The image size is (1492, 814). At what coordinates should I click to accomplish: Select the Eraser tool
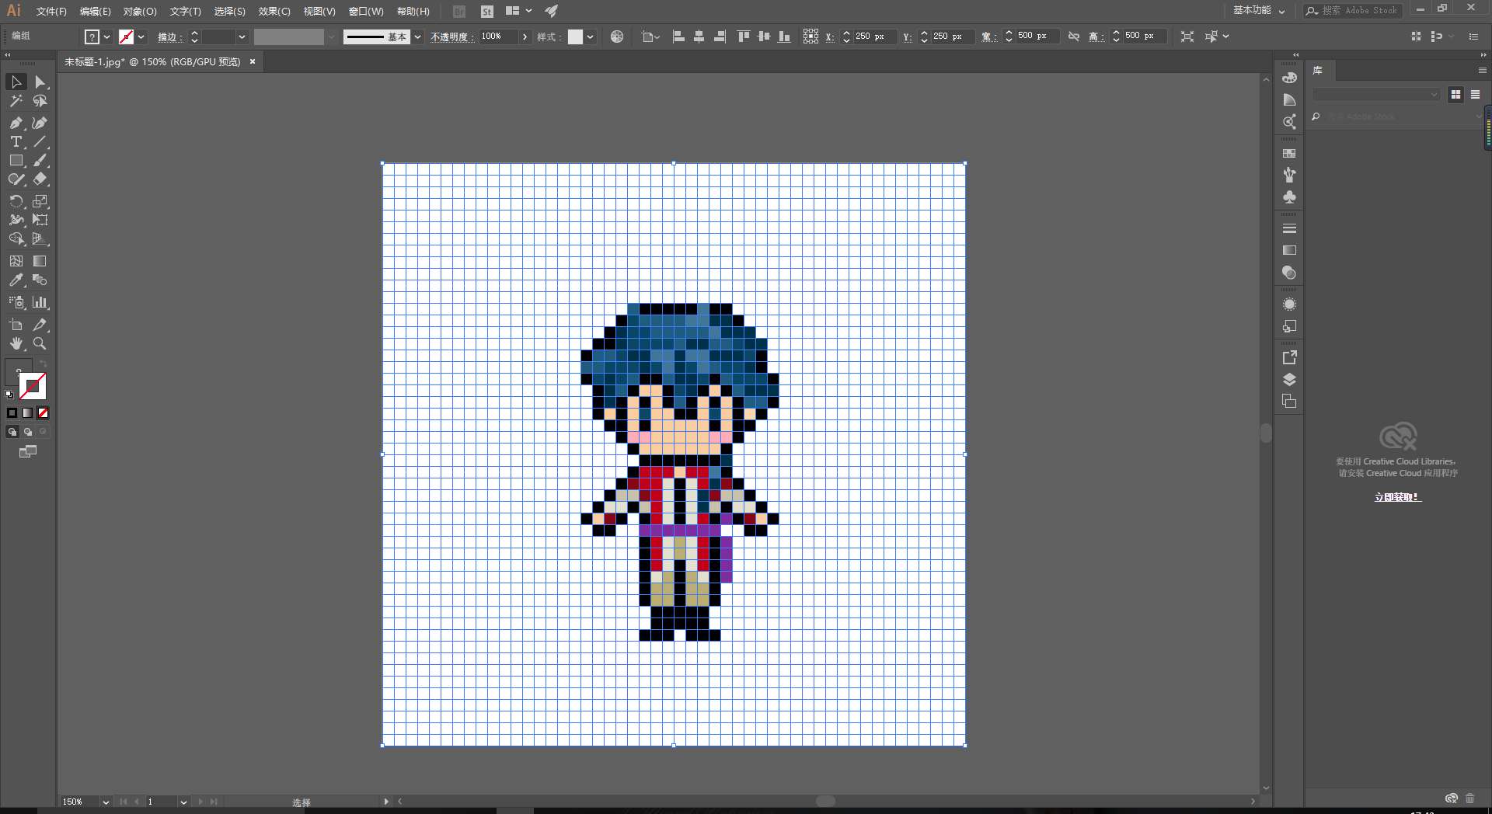[40, 179]
